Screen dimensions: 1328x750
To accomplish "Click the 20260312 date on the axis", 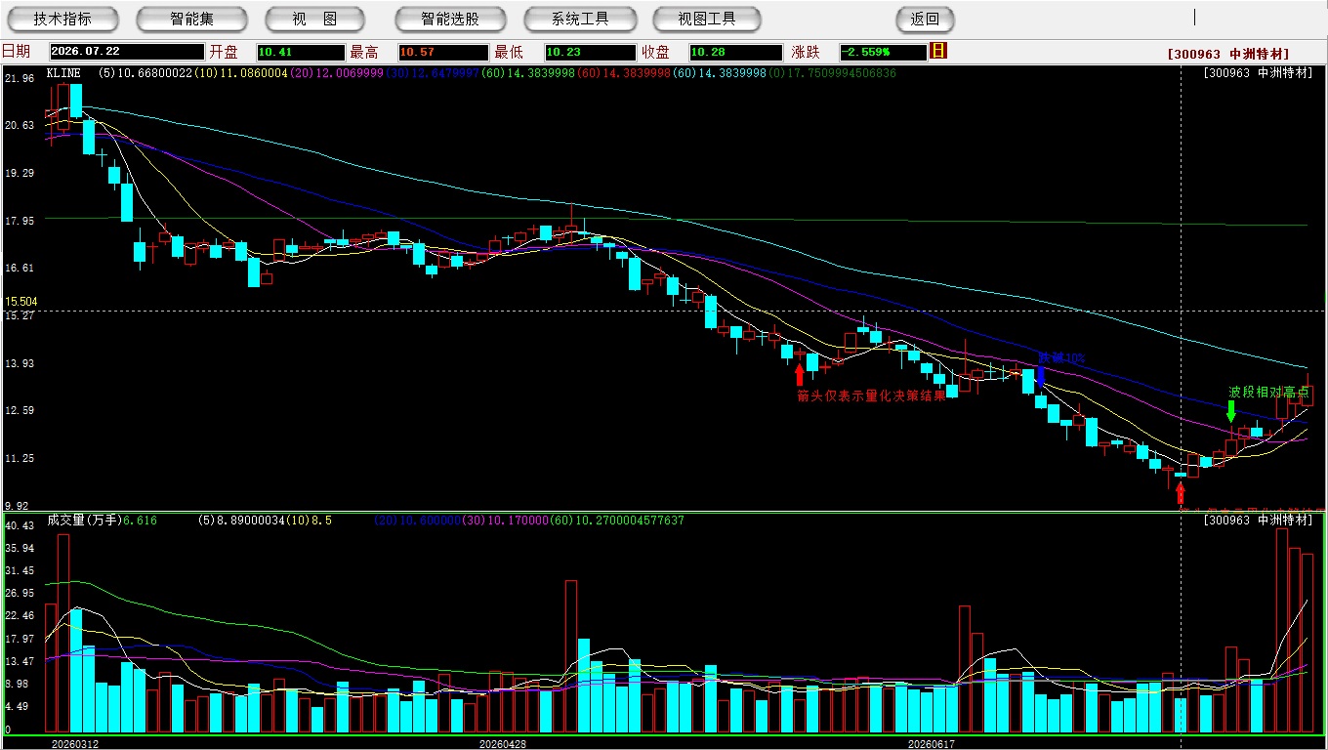I will pyautogui.click(x=75, y=744).
